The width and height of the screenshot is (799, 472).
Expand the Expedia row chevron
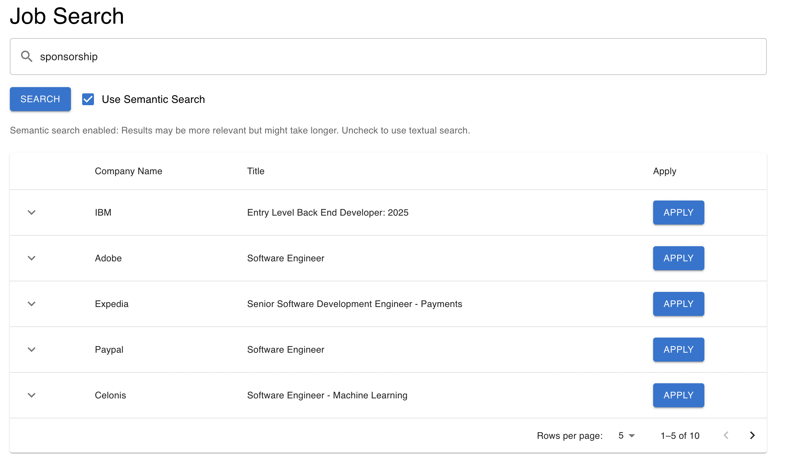32,304
